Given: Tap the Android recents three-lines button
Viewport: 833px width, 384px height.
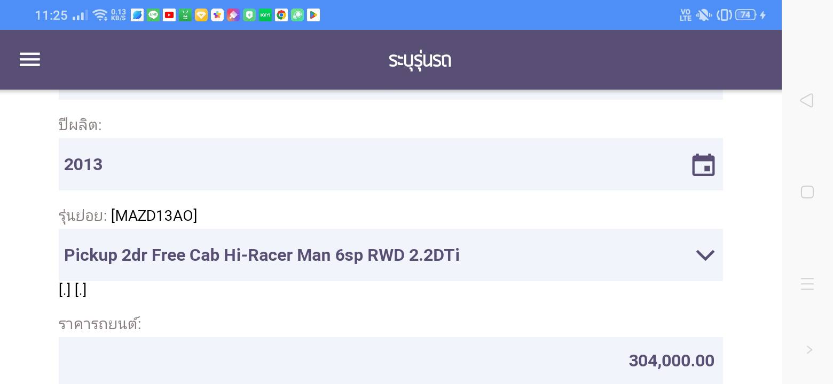Looking at the screenshot, I should tap(807, 284).
